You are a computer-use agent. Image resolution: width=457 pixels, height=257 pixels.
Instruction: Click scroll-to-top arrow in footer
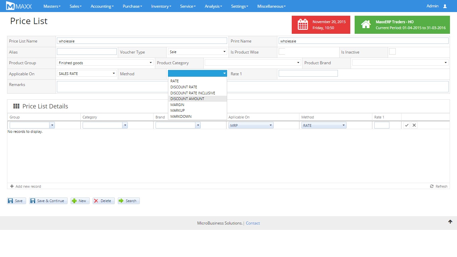(450, 222)
